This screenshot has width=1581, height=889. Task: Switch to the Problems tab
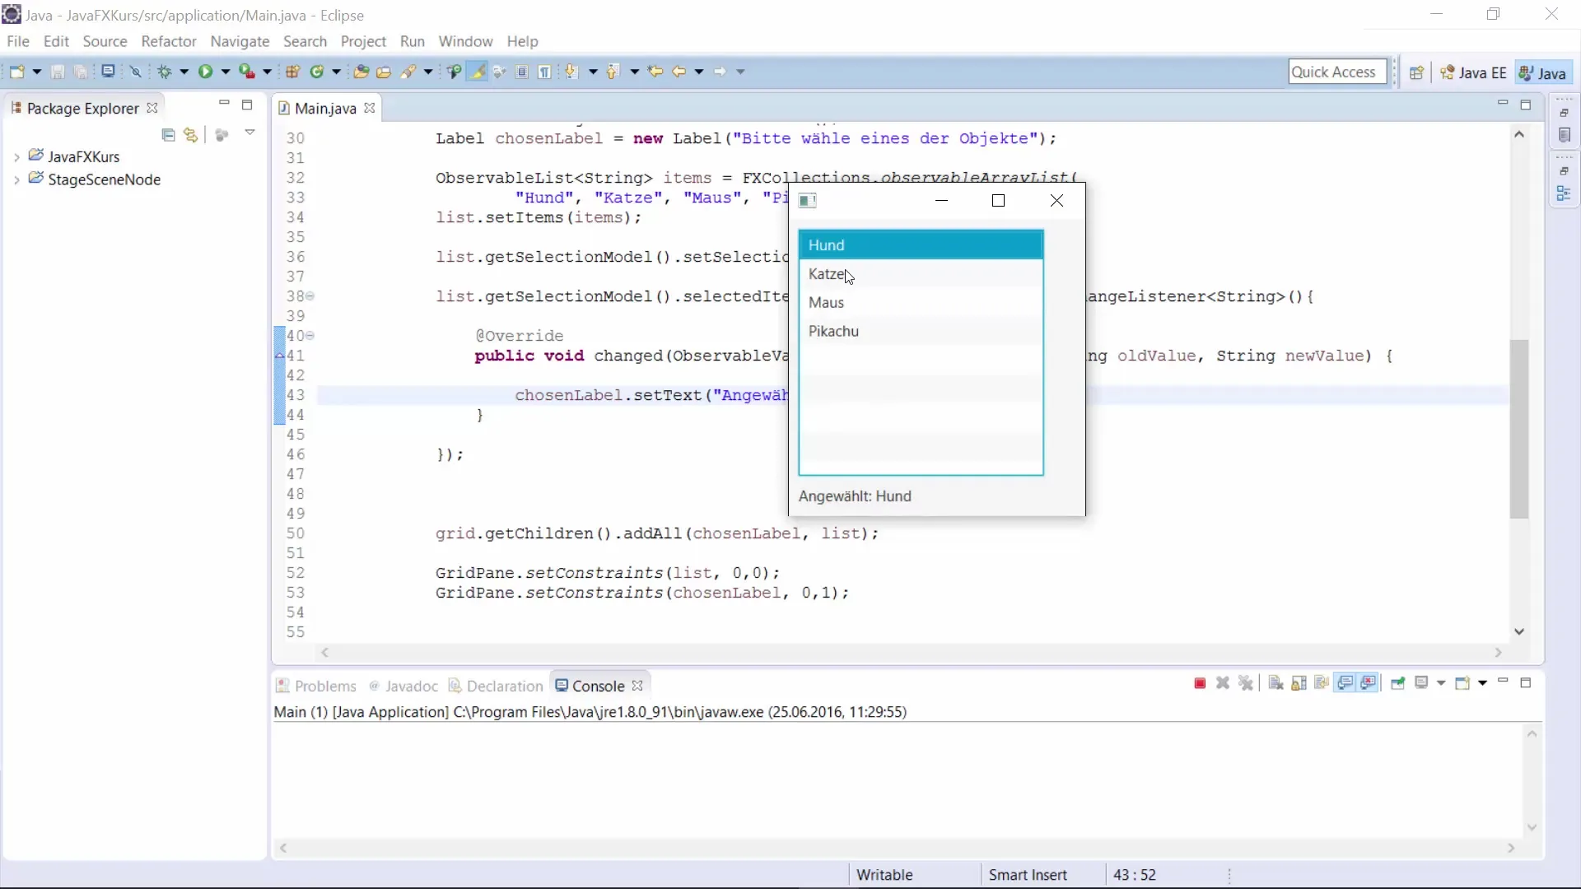pos(316,686)
